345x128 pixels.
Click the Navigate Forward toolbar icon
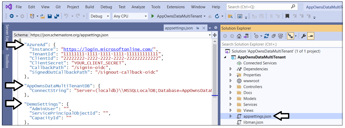point(22,16)
